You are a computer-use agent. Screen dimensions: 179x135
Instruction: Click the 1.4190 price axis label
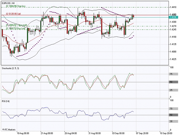tap(173, 37)
